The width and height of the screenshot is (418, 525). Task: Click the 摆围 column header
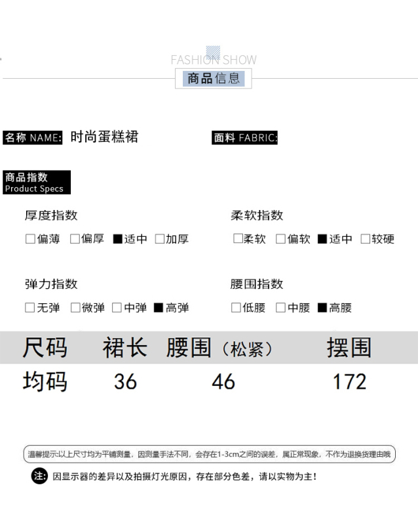349,348
